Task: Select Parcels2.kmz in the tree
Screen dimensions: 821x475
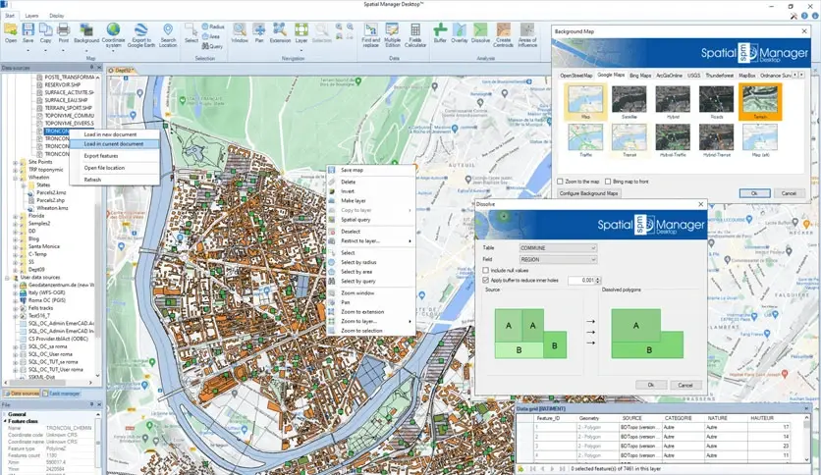Action: 51,192
